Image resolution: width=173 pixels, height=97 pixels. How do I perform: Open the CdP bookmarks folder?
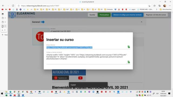(x=66, y=9)
